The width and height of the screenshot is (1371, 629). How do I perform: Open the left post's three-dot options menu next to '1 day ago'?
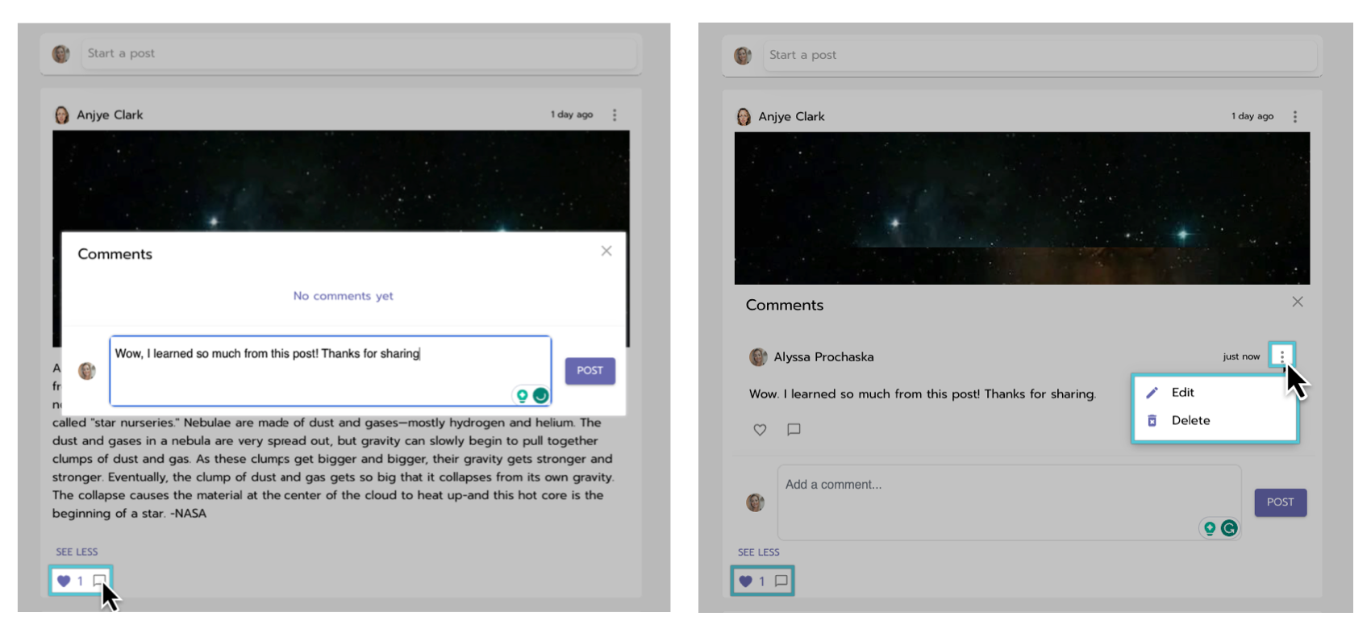pos(615,115)
